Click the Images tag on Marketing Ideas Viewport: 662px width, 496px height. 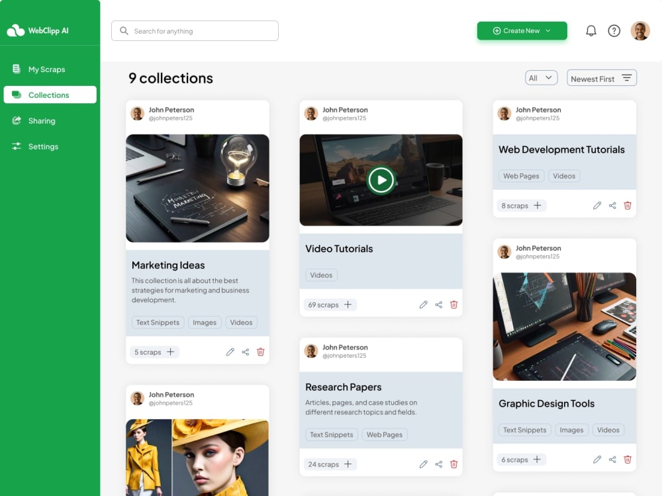point(205,322)
